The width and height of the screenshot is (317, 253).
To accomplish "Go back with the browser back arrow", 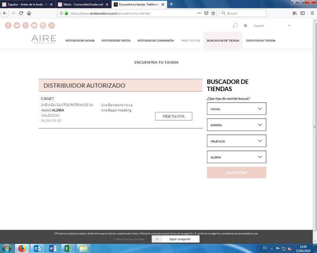I will pos(5,13).
